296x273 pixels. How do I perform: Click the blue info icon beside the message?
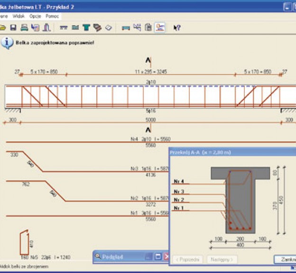pos(7,43)
